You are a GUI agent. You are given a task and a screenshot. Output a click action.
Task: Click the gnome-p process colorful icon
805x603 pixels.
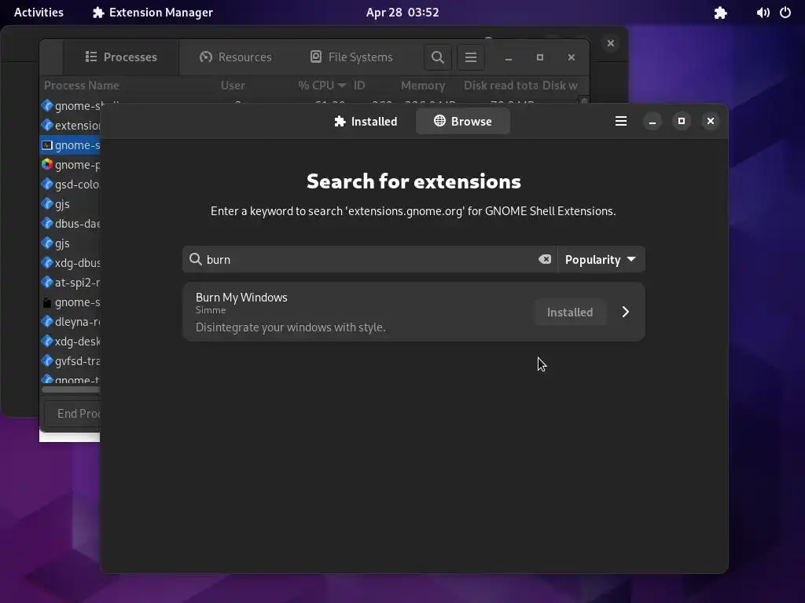(x=47, y=165)
